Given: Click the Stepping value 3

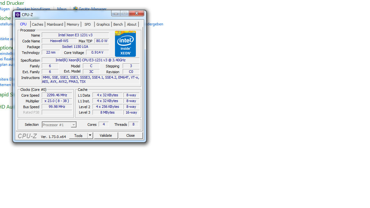Looking at the screenshot, I should [131, 66].
